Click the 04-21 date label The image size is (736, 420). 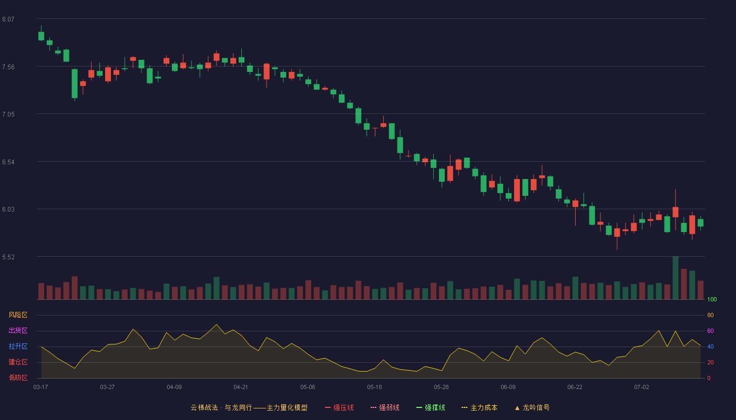point(241,387)
